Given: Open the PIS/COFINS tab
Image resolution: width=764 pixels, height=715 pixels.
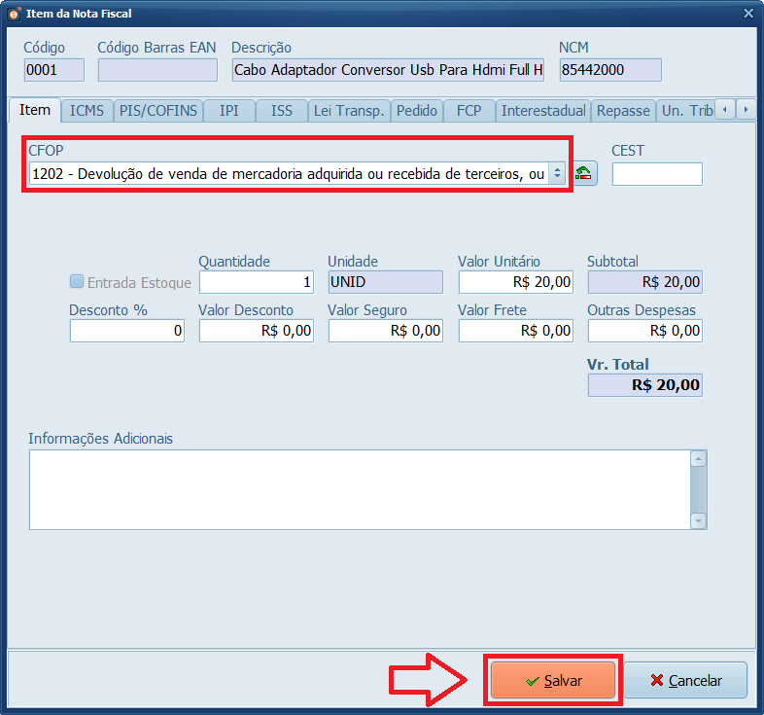Looking at the screenshot, I should click(x=158, y=111).
